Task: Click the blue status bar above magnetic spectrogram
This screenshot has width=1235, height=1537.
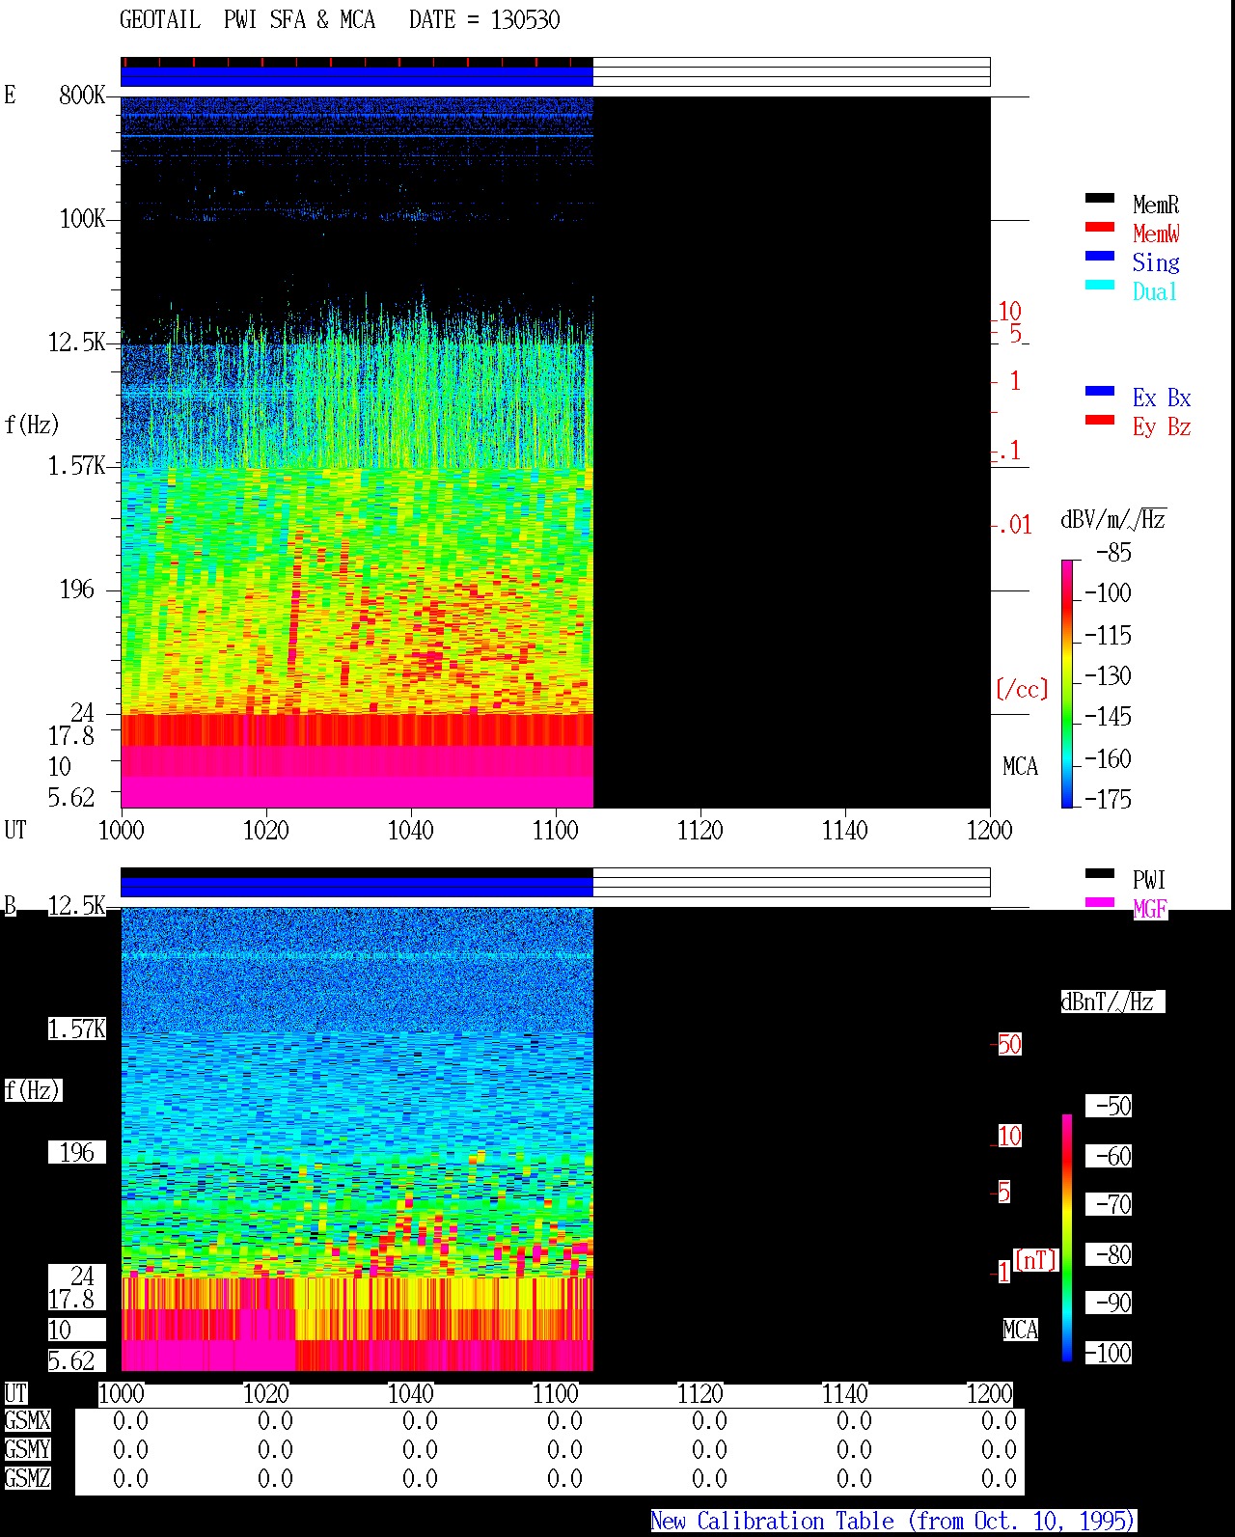Action: 357,887
